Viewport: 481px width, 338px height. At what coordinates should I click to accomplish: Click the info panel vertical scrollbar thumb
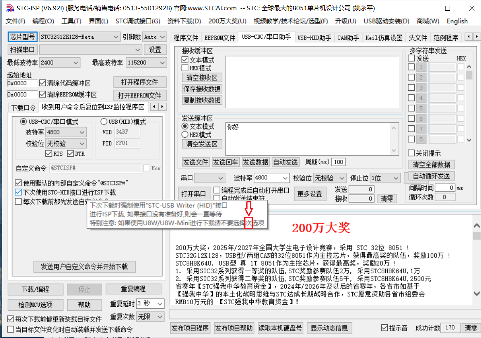tap(477, 236)
